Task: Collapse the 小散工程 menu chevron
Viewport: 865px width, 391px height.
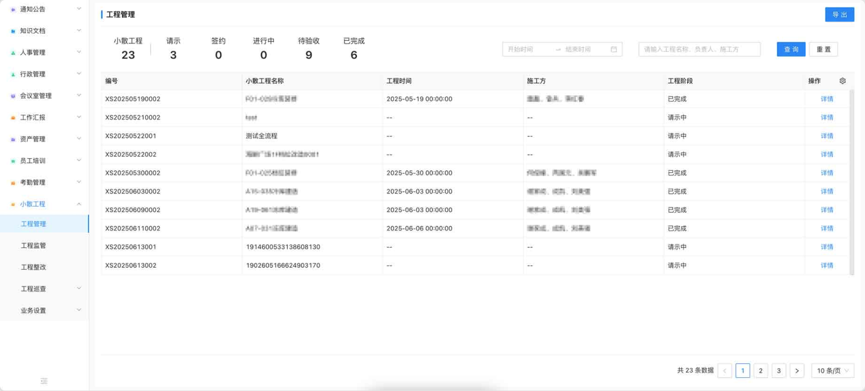Action: (x=79, y=204)
